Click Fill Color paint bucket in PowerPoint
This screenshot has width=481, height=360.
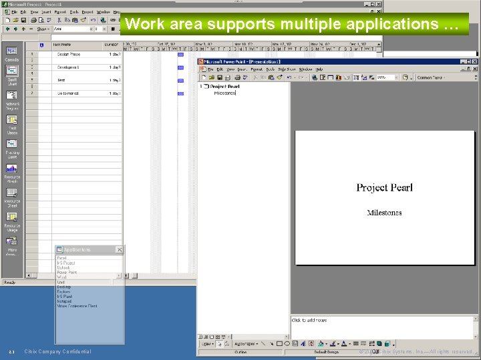(x=321, y=344)
